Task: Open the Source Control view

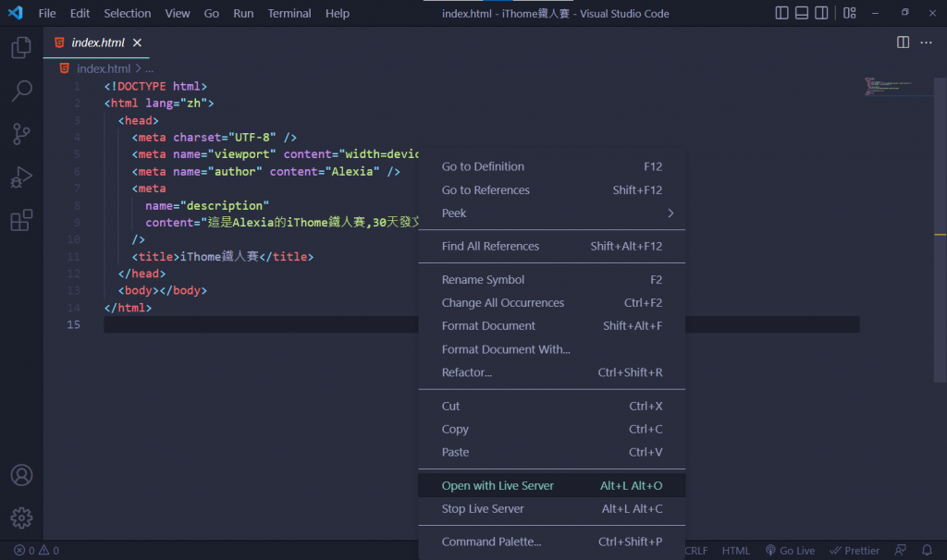Action: (x=21, y=134)
